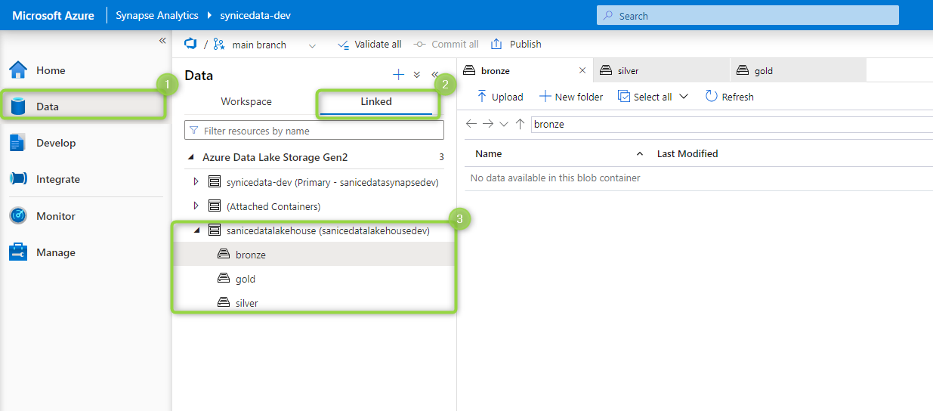
Task: Close the bronze tab
Action: (582, 70)
